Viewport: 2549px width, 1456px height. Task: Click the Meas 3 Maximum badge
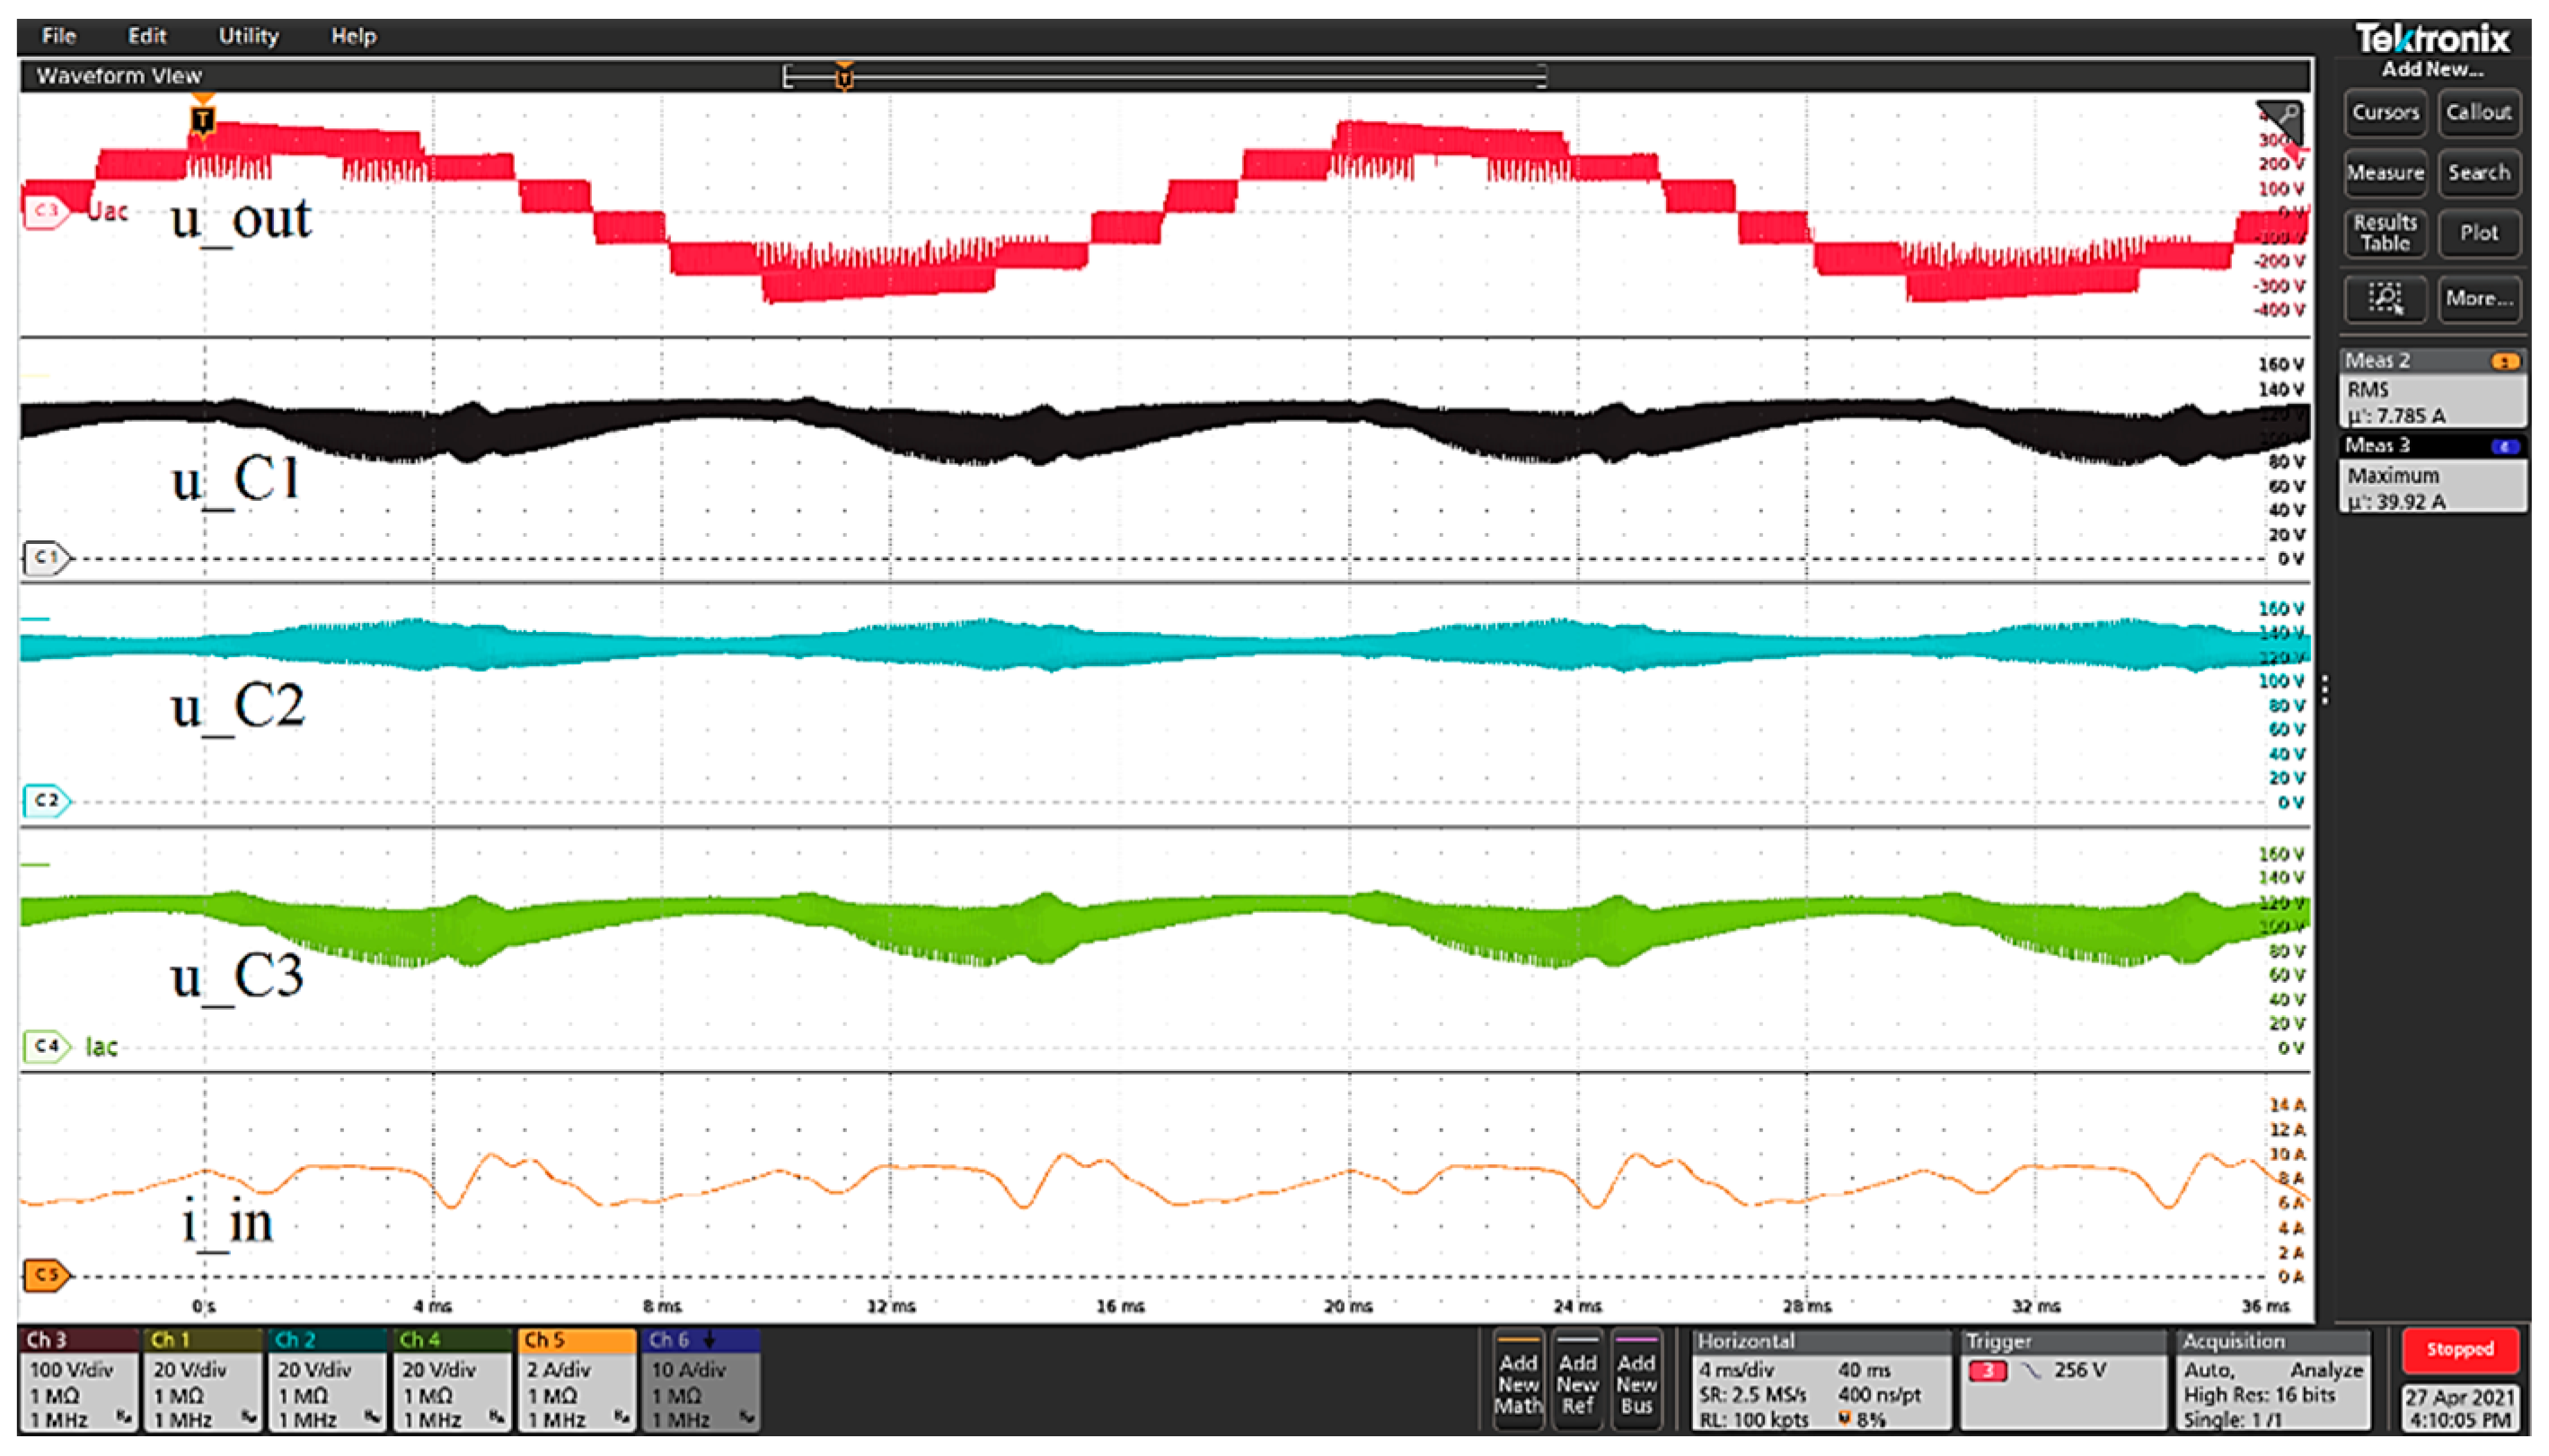coord(2431,474)
